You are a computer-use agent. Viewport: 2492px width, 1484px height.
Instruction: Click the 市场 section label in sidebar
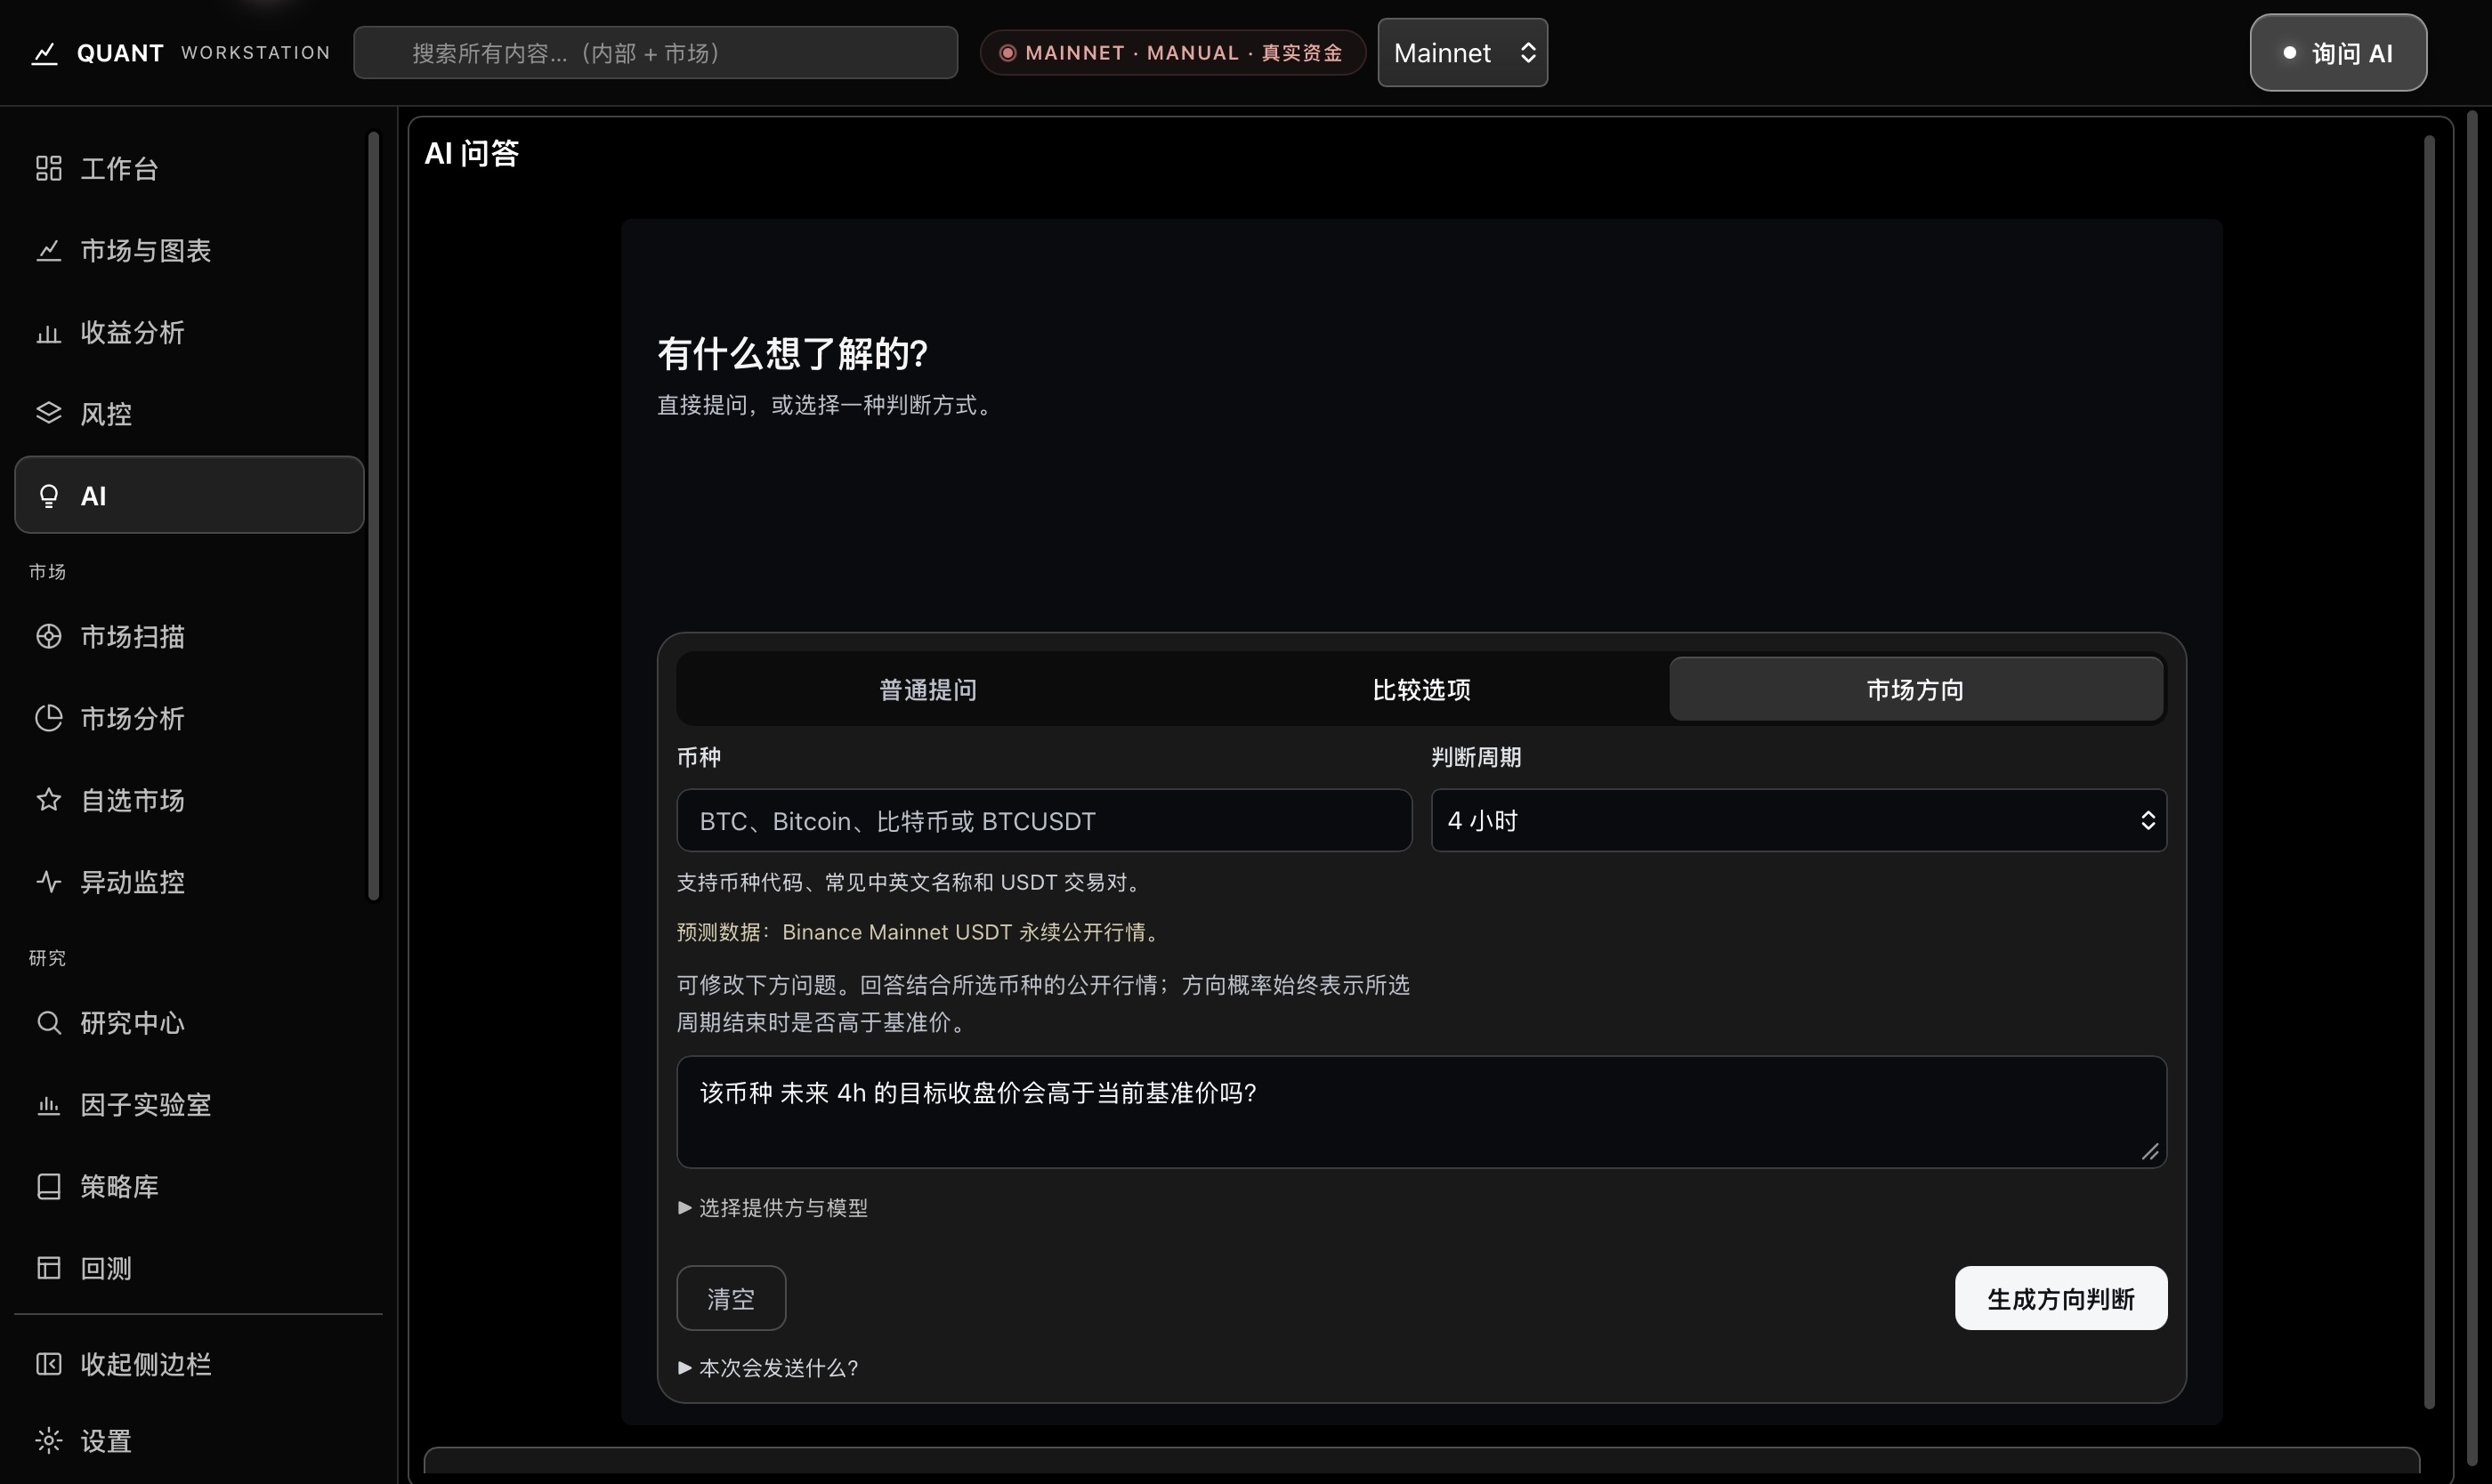tap(47, 571)
